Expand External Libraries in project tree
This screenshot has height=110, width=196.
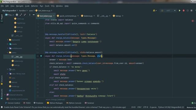point(5,95)
